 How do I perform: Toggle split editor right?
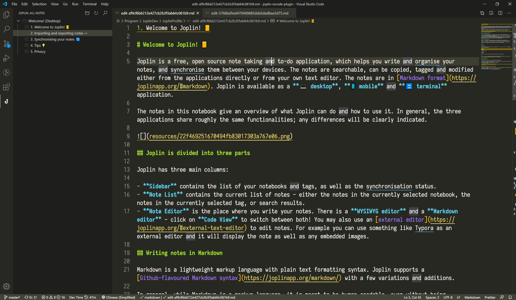500,13
